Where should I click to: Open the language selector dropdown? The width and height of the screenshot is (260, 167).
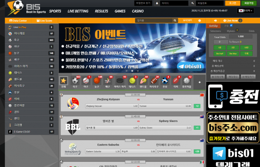pyautogui.click(x=245, y=11)
